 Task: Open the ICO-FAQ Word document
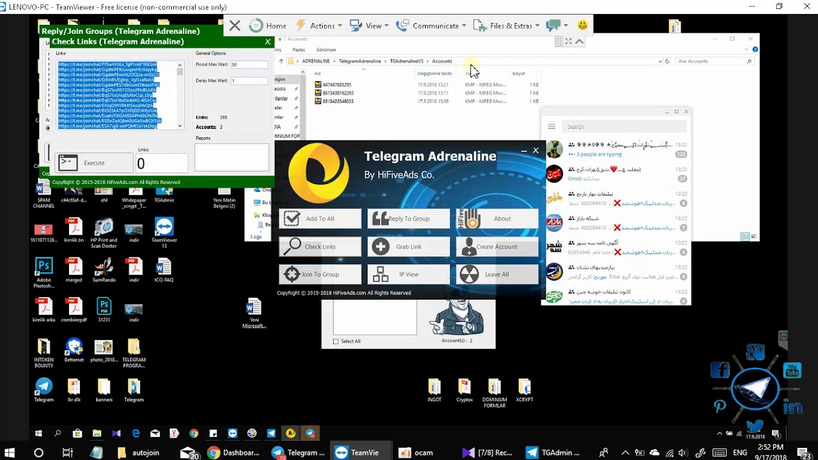[x=164, y=270]
